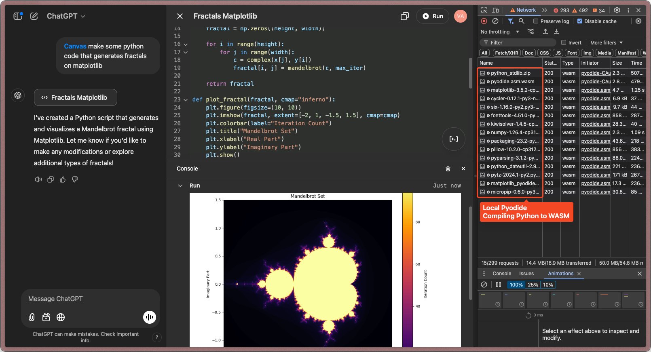The height and width of the screenshot is (352, 651).
Task: Collapse the nested loop at line 17
Action: pos(186,52)
